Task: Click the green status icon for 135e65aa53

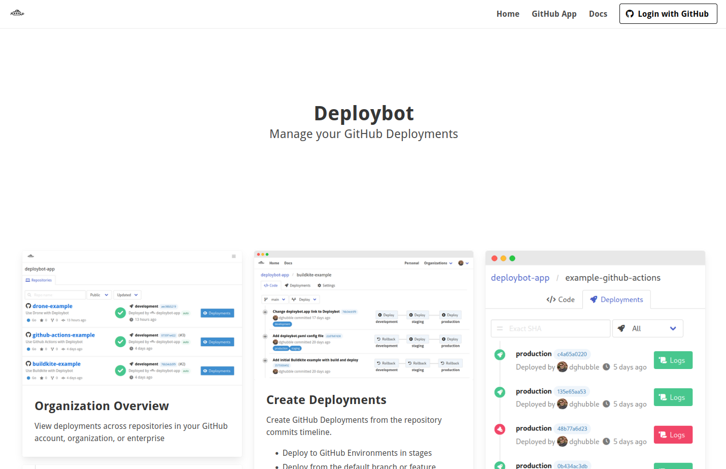Action: pyautogui.click(x=500, y=392)
